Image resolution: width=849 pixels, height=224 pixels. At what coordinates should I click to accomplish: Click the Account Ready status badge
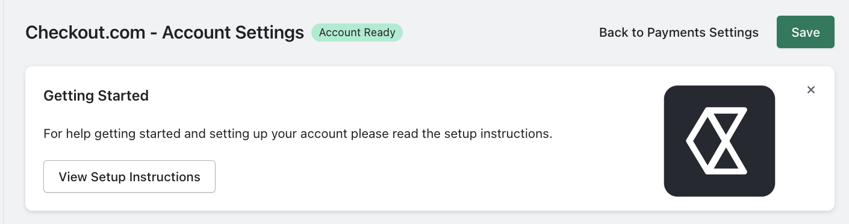[x=357, y=33]
